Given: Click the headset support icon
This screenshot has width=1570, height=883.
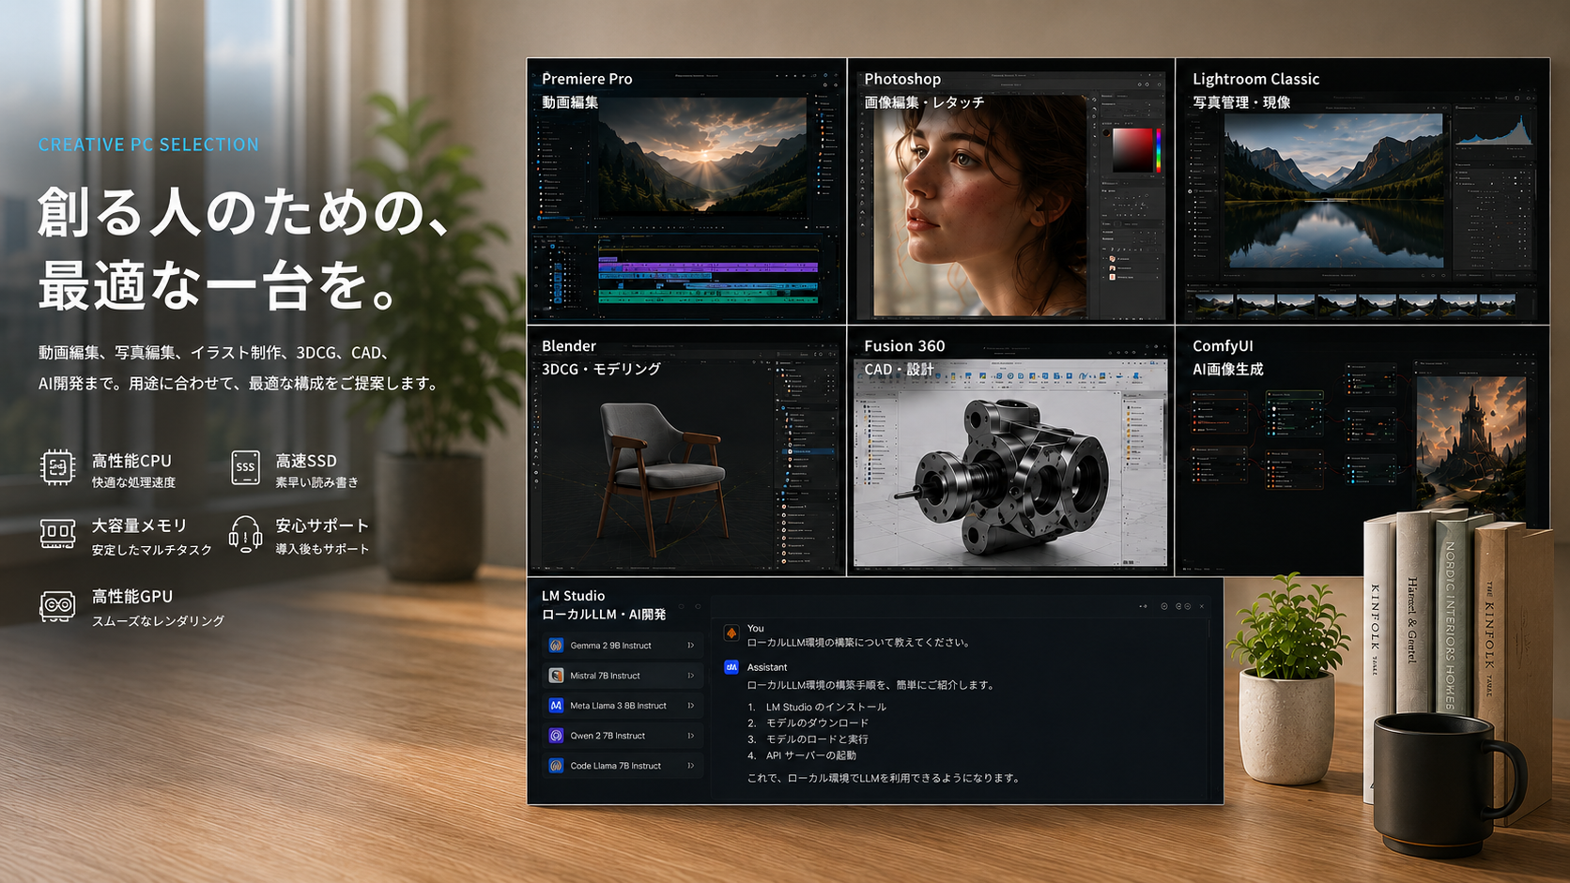Looking at the screenshot, I should click(245, 534).
